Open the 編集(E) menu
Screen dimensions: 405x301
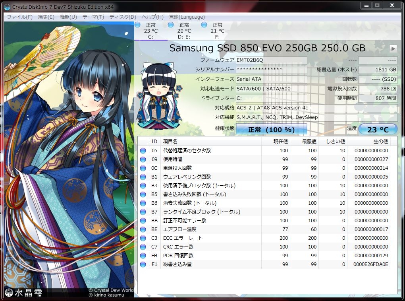click(46, 17)
